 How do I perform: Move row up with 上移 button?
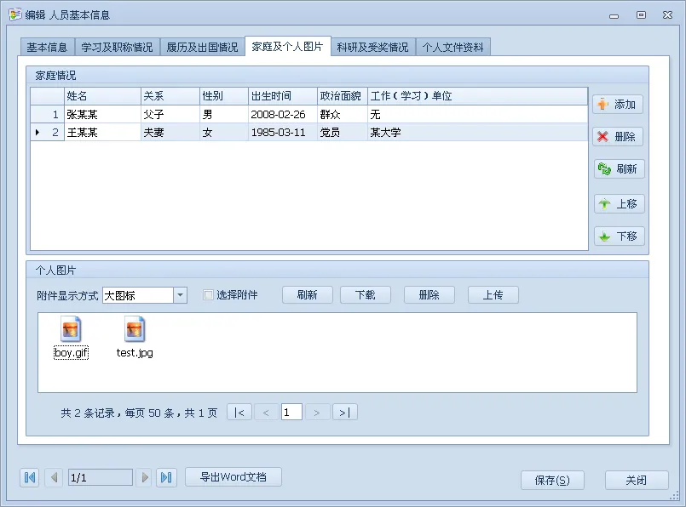(619, 203)
